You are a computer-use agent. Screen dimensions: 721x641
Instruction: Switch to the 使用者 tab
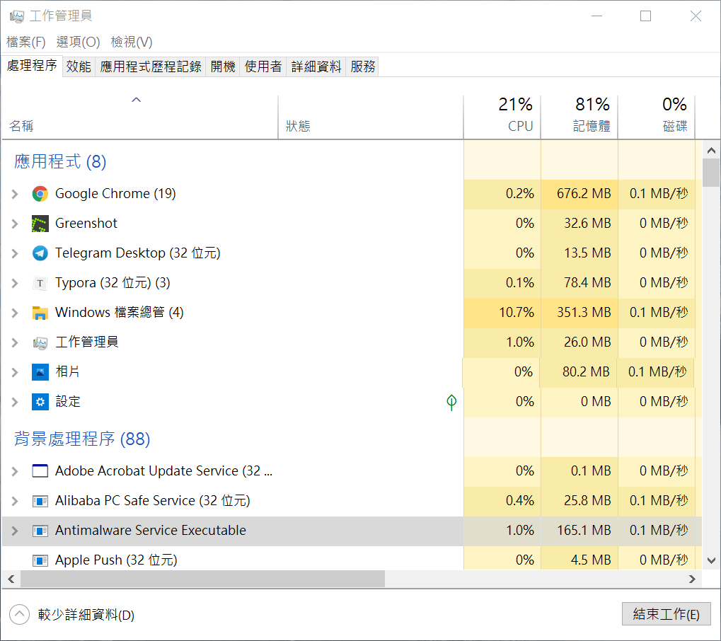263,67
